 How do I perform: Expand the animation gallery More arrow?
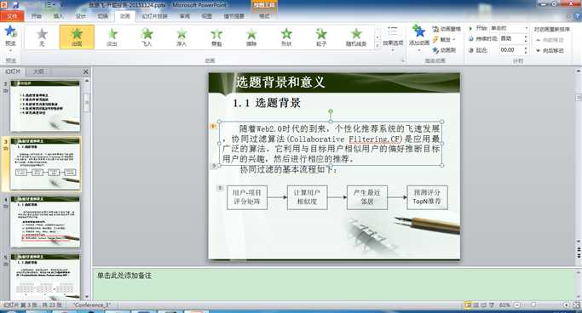click(x=377, y=46)
